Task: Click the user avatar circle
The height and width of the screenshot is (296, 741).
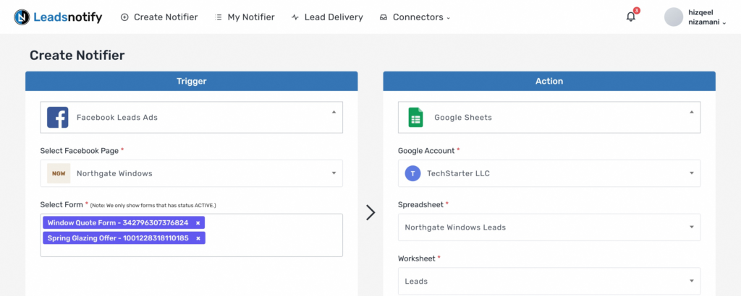Action: point(674,17)
